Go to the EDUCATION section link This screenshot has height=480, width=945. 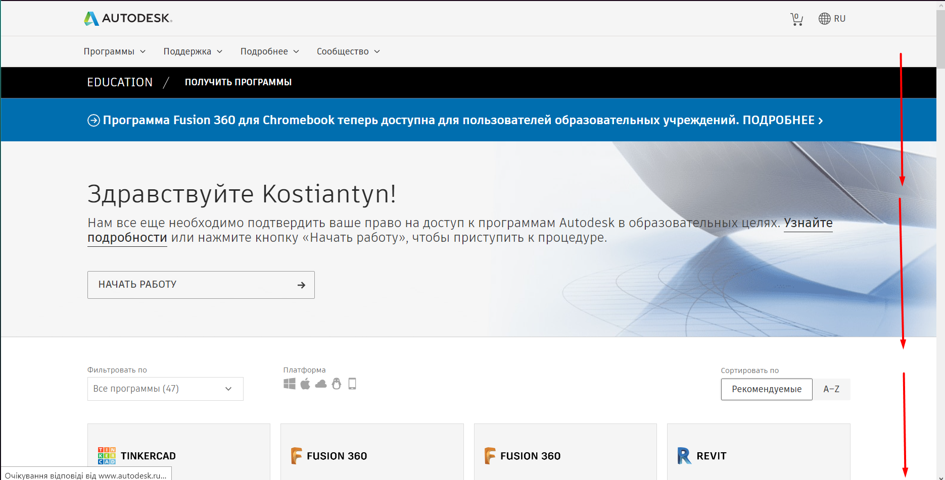coord(120,82)
